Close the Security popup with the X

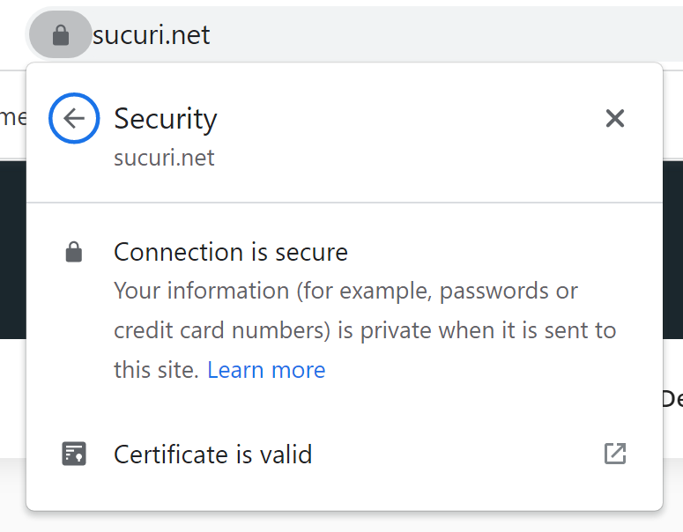(614, 118)
